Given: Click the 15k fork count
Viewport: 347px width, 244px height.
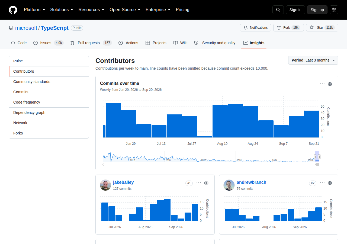Looking at the screenshot, I should [x=296, y=28].
